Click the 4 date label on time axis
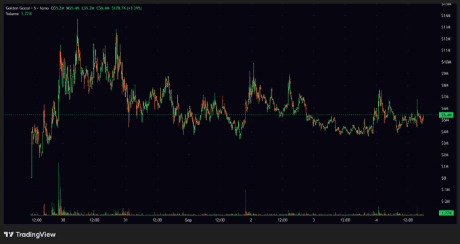 pyautogui.click(x=376, y=220)
